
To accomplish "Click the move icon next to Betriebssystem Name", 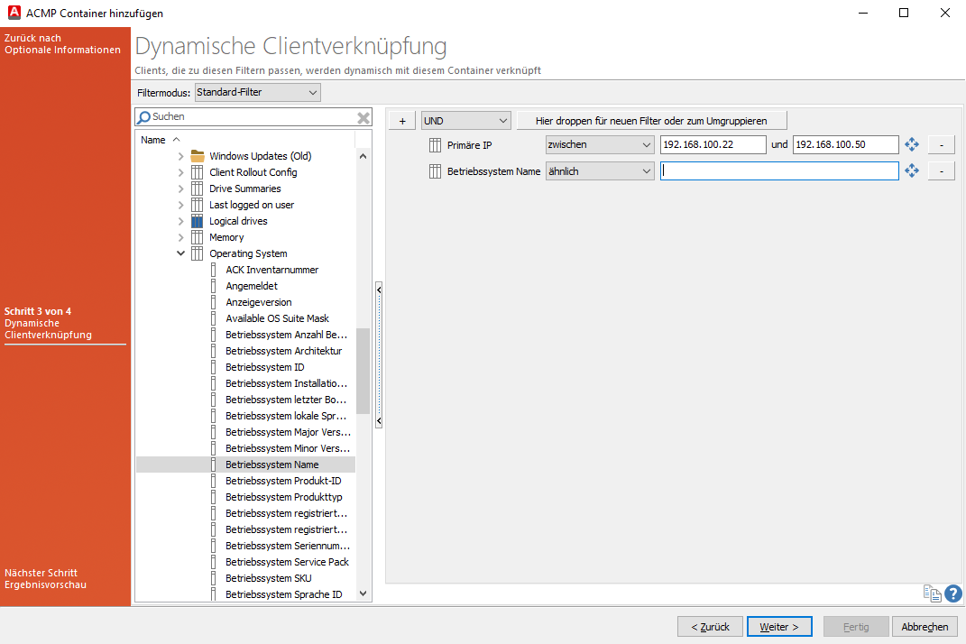I will (x=911, y=170).
